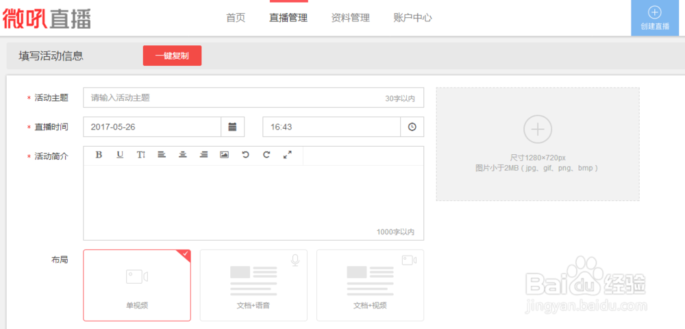Open the 首页 tab
This screenshot has height=329, width=685.
tap(236, 18)
